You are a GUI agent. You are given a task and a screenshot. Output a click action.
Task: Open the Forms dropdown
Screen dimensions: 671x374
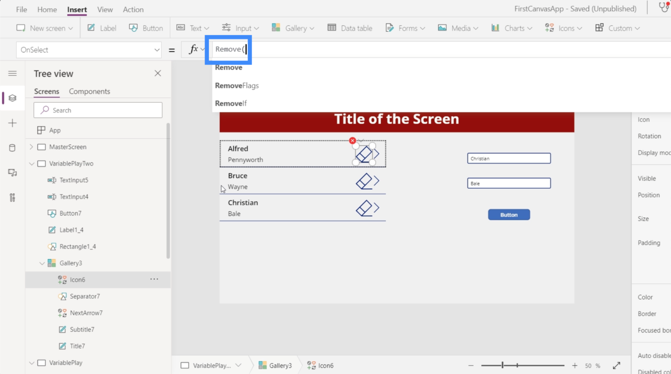coord(405,28)
